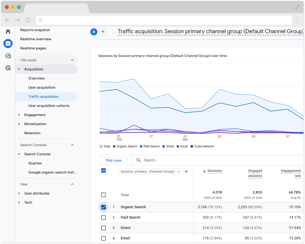Viewport: 305px width, 244px height.
Task: Open Realtime pages
Action: pyautogui.click(x=33, y=48)
